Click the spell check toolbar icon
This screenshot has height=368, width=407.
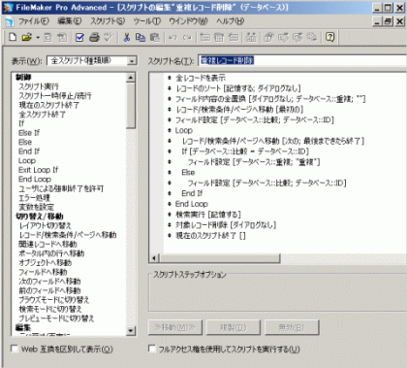pyautogui.click(x=109, y=37)
